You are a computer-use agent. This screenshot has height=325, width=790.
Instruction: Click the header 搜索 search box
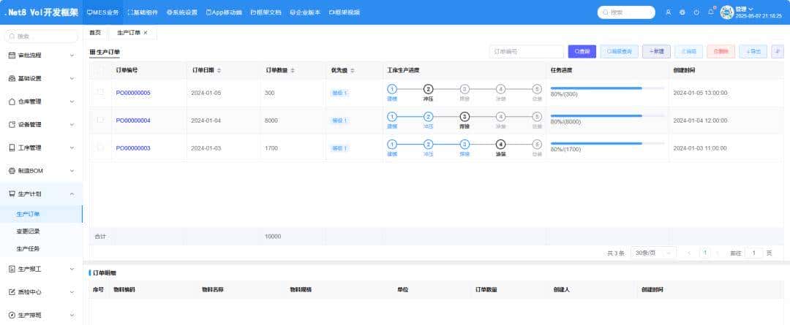(626, 12)
